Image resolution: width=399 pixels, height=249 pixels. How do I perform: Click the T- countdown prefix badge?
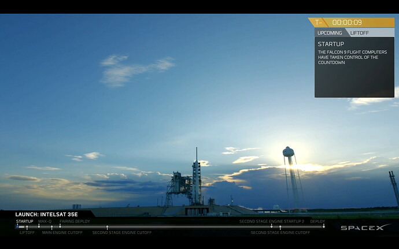[317, 23]
